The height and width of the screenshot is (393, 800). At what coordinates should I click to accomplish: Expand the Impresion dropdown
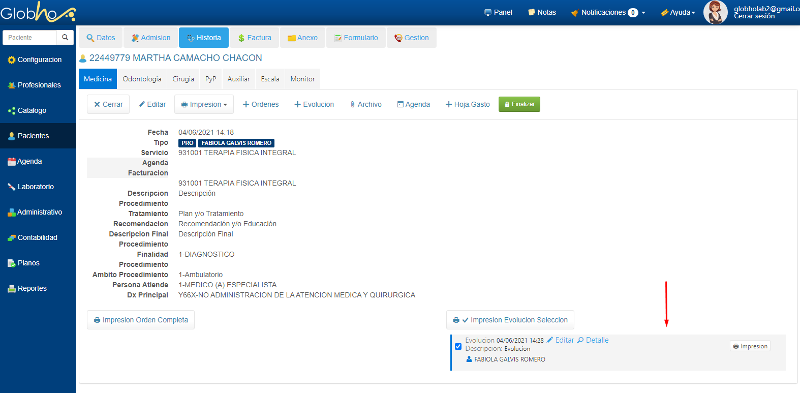click(x=204, y=104)
